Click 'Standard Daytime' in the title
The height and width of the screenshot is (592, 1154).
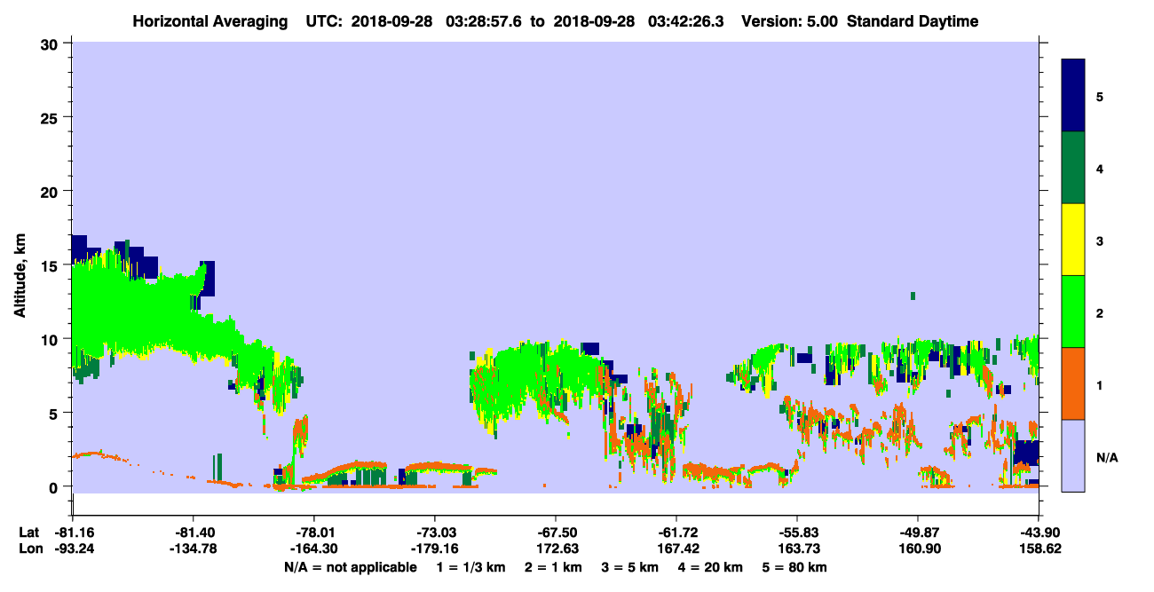click(x=912, y=21)
